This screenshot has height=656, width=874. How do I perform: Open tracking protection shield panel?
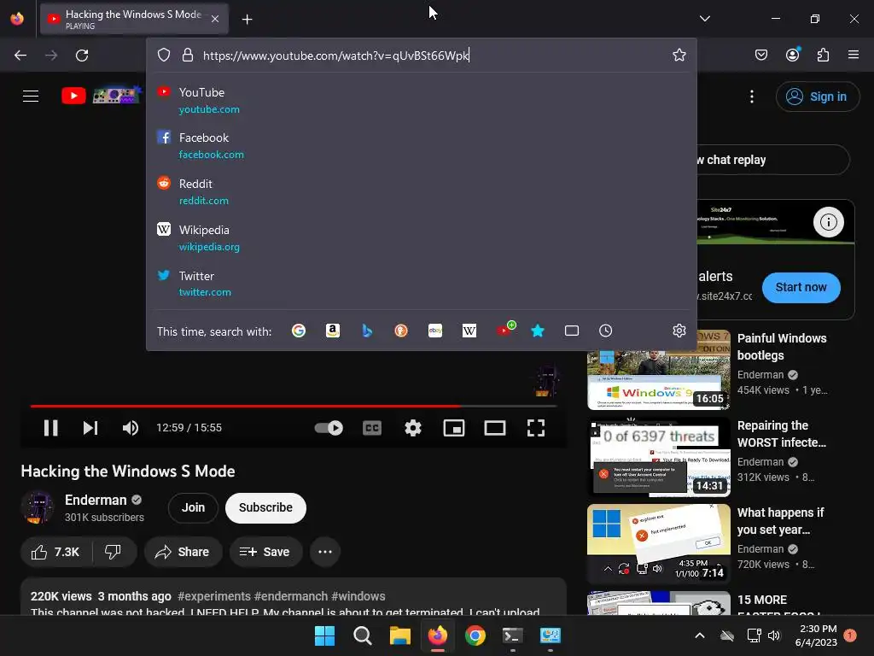click(x=163, y=55)
